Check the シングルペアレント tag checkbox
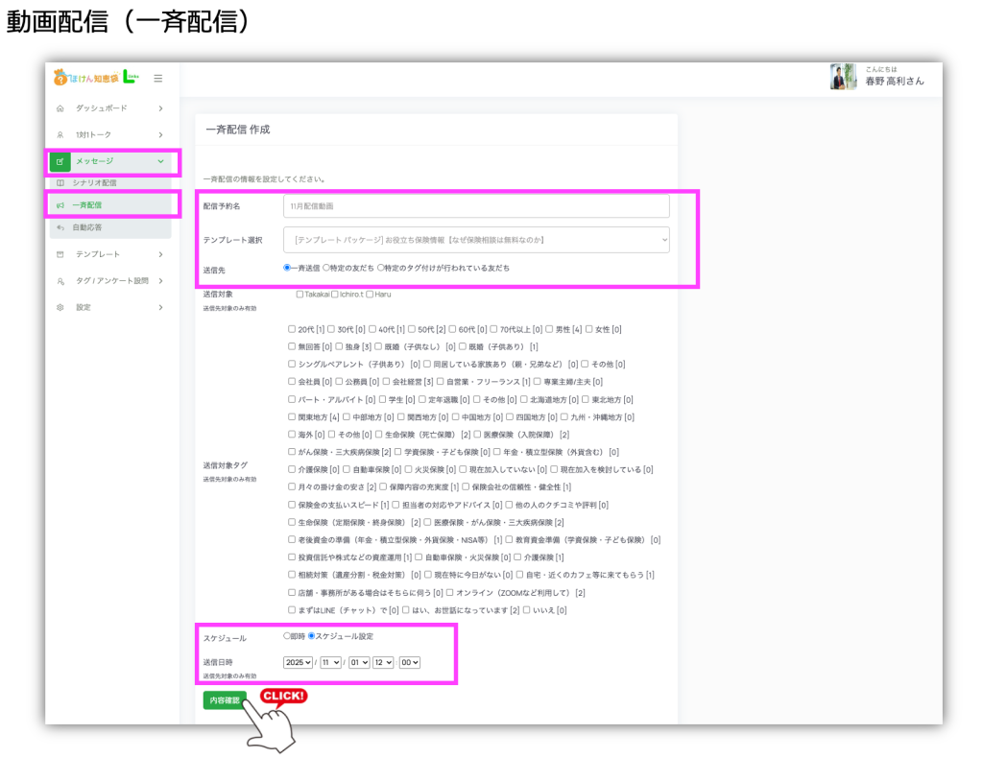 [x=292, y=364]
